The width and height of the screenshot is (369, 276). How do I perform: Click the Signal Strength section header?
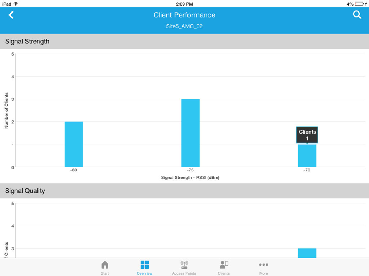(184, 41)
